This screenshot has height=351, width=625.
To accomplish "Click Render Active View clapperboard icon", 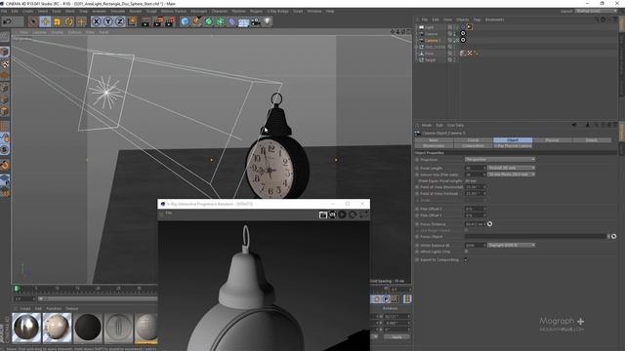I will click(146, 21).
